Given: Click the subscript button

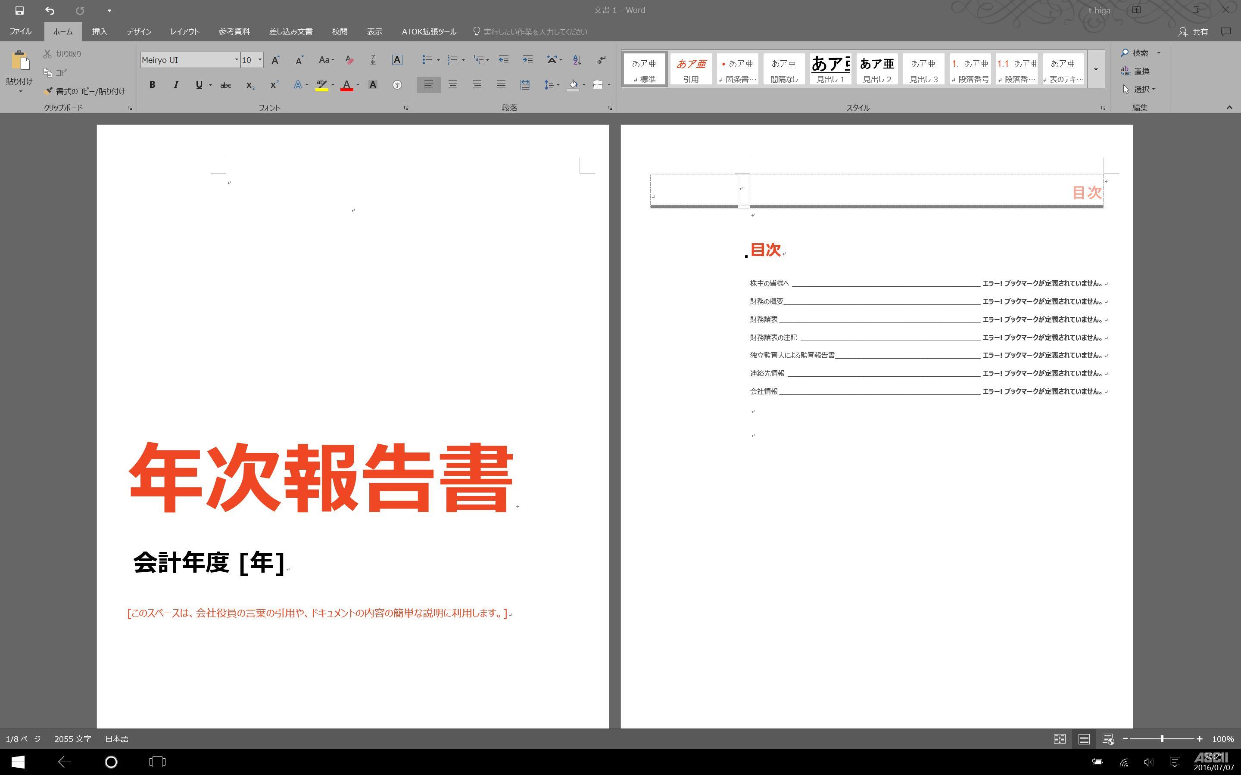Looking at the screenshot, I should tap(250, 85).
